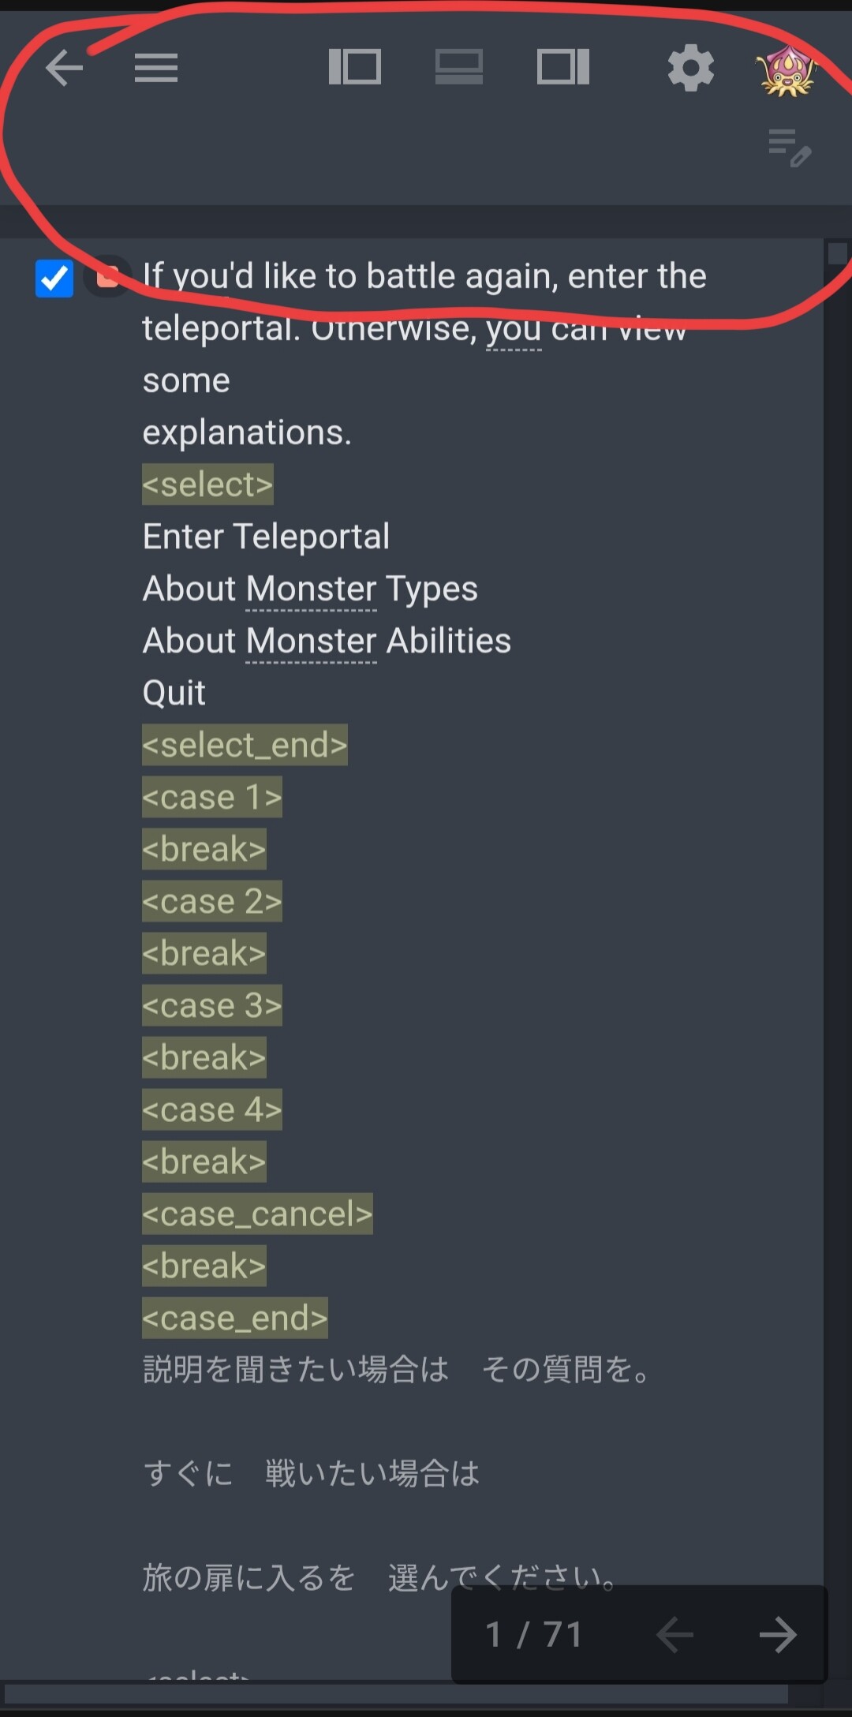Toggle the right sidebar panel layout icon
The width and height of the screenshot is (852, 1717).
(x=563, y=66)
